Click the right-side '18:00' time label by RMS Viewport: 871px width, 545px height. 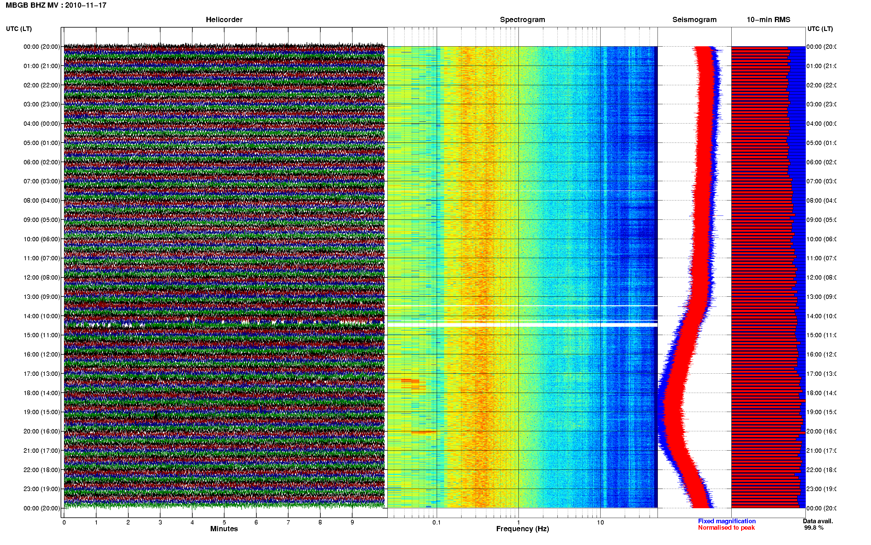821,393
